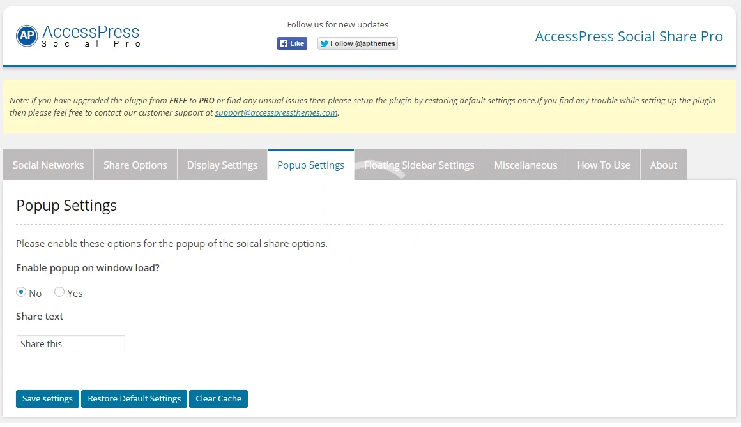The width and height of the screenshot is (741, 427).
Task: Click the 'Enable popup on window load?' label
Action: tap(88, 268)
